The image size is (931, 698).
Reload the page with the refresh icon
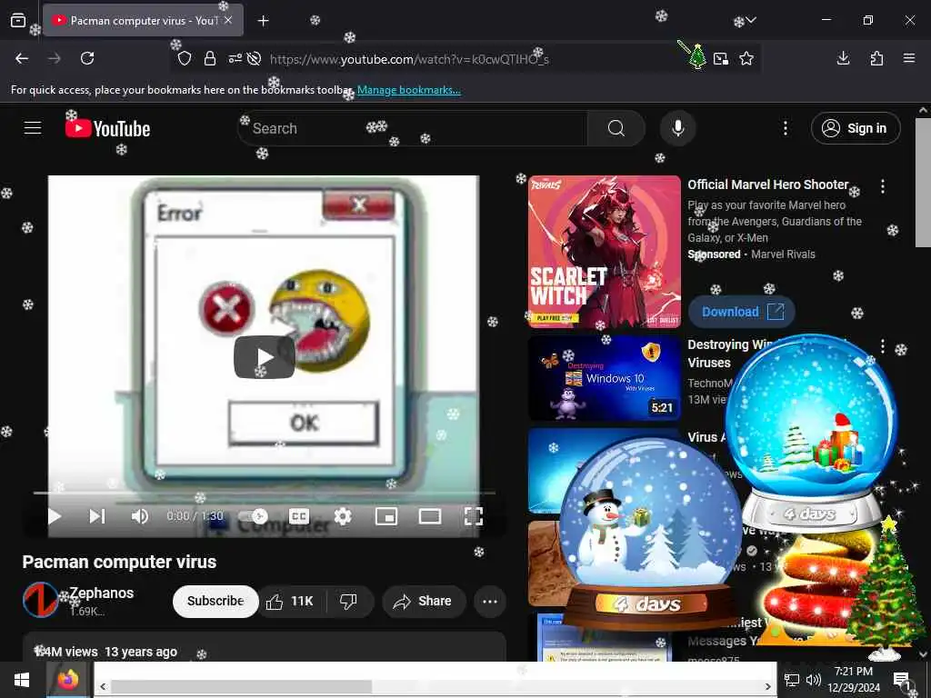(87, 58)
